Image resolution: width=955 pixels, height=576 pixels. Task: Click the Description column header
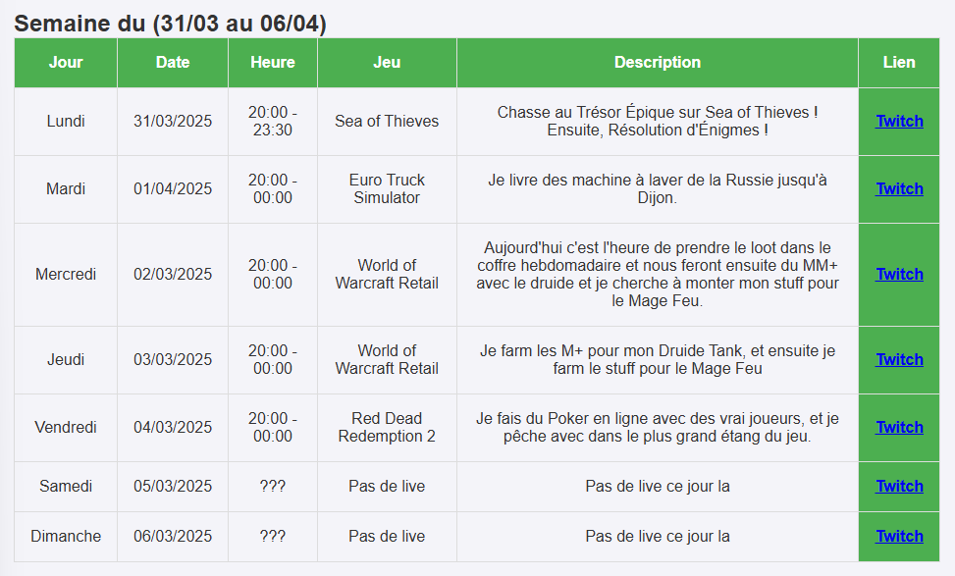(x=658, y=63)
